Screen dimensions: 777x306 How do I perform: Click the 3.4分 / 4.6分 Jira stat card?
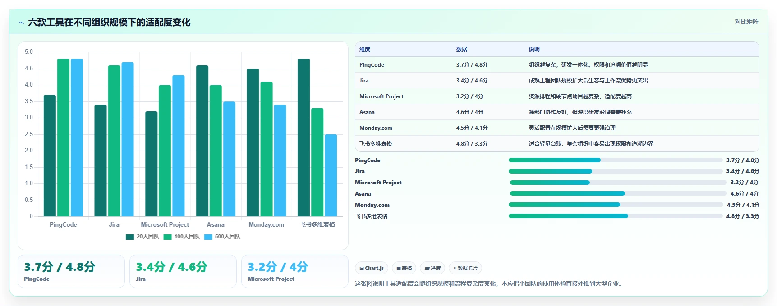click(183, 271)
